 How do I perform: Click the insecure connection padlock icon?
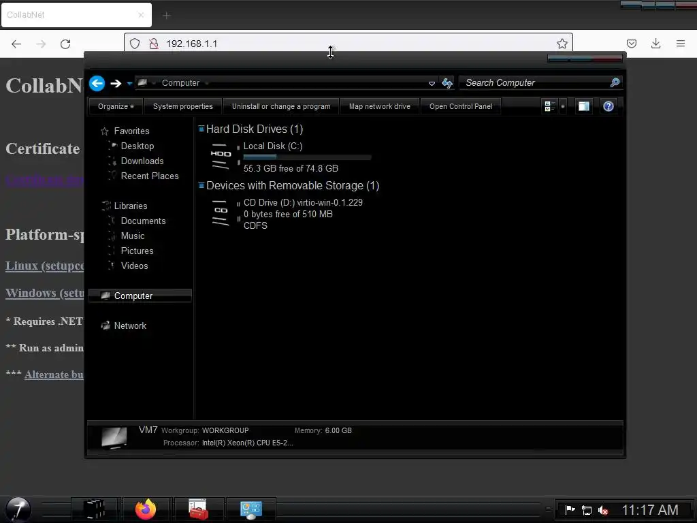pyautogui.click(x=153, y=44)
